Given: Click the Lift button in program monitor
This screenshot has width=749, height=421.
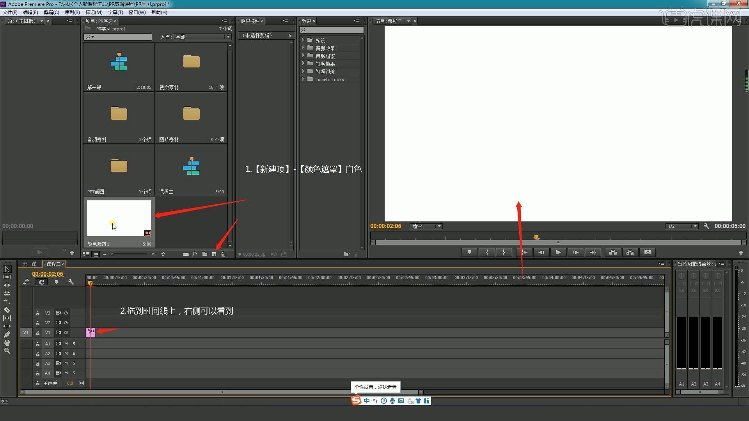Looking at the screenshot, I should (x=613, y=253).
